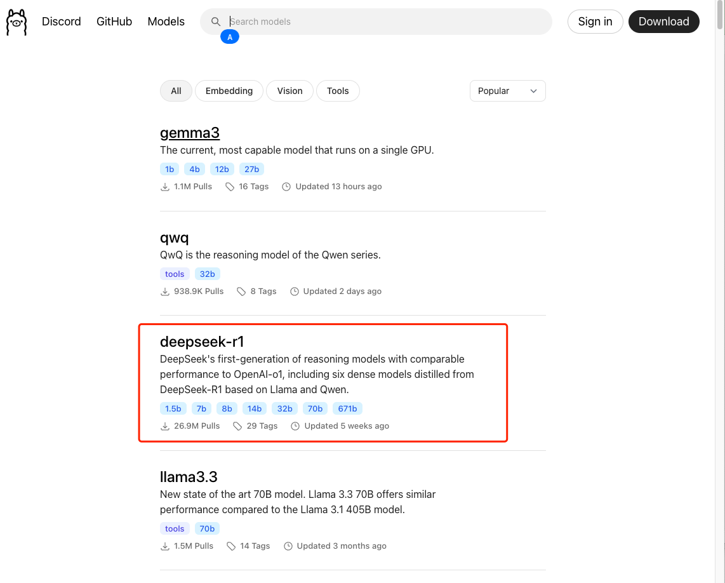Select deepseek-r1 671b size tag
The width and height of the screenshot is (725, 583).
click(347, 409)
